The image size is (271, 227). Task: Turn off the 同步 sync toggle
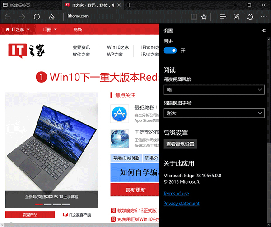(x=170, y=51)
